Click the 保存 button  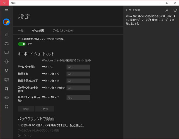click(26, 109)
